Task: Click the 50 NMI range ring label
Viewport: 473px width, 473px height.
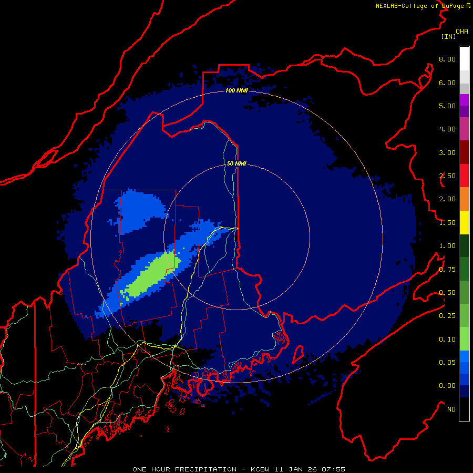Action: pos(236,163)
